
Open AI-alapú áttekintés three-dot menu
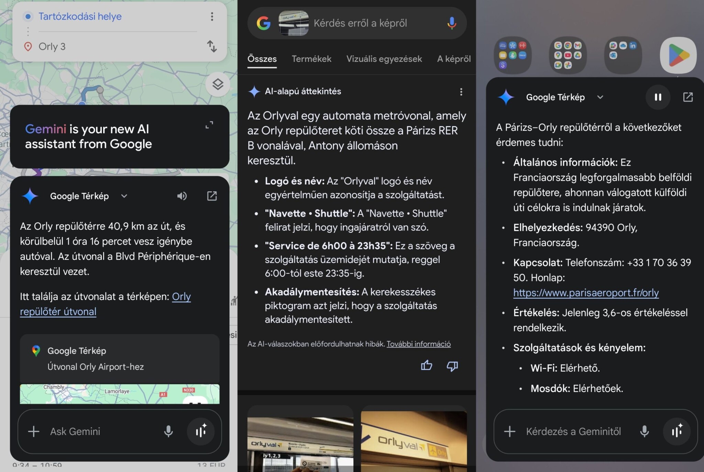coord(461,92)
